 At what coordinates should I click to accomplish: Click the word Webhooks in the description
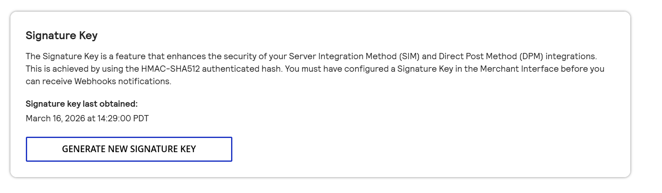(x=95, y=81)
